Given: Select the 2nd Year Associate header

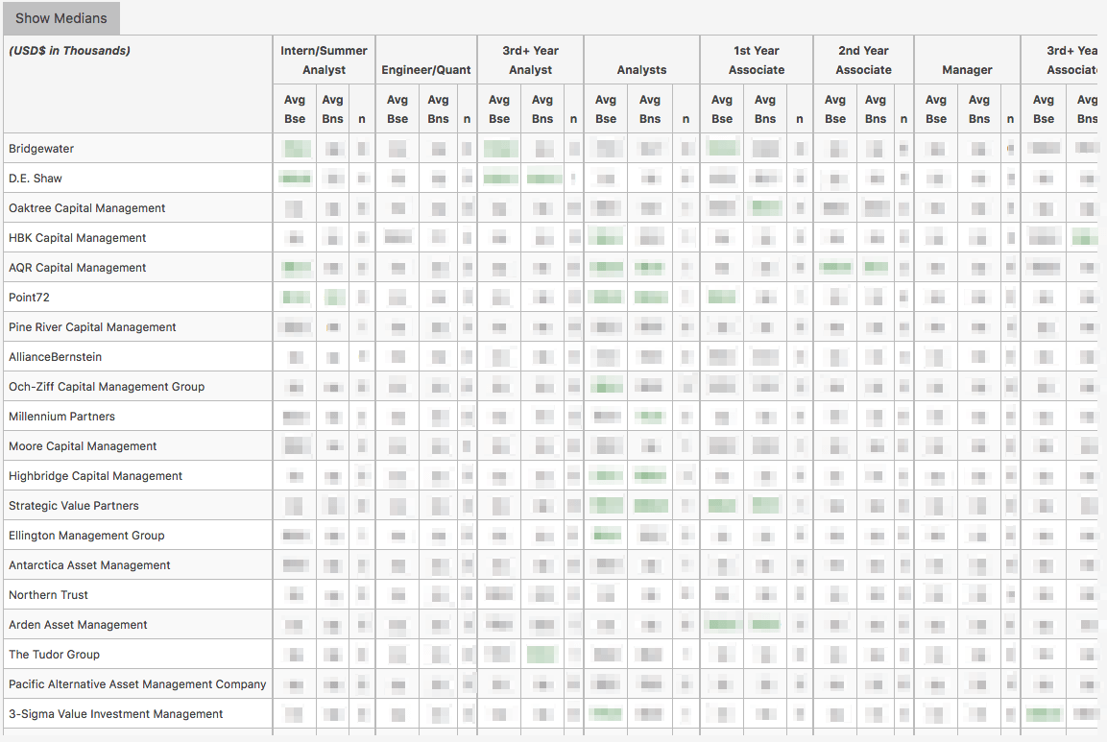Looking at the screenshot, I should click(863, 60).
